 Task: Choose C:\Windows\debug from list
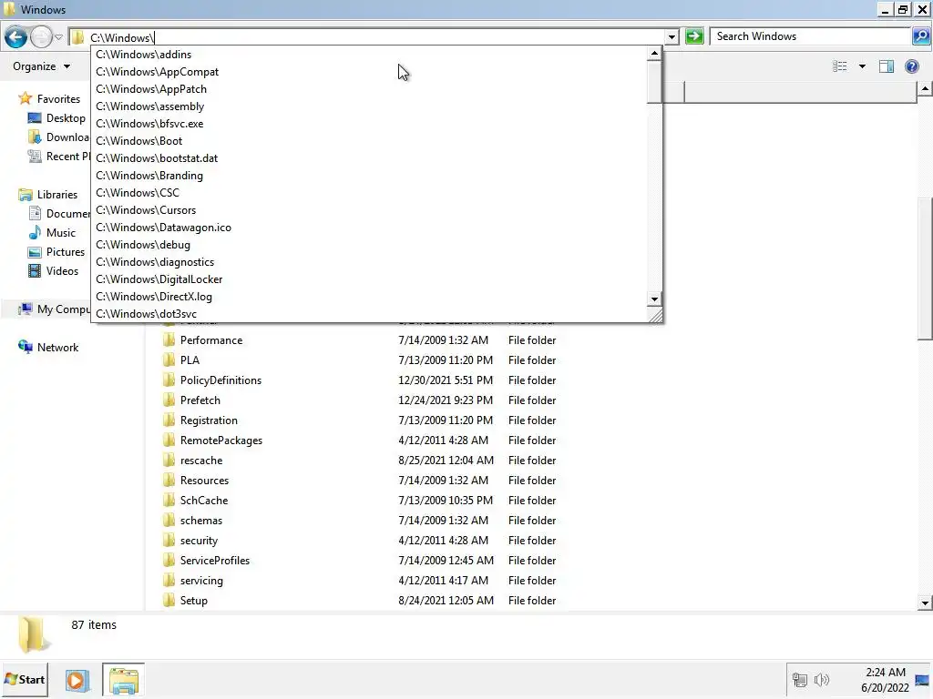pyautogui.click(x=369, y=244)
